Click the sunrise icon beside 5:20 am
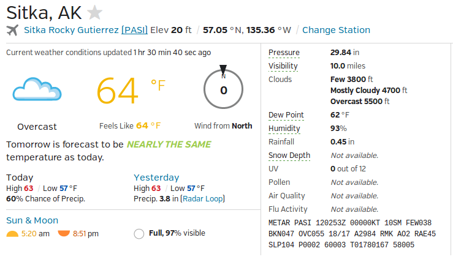The height and width of the screenshot is (262, 453). (x=12, y=234)
